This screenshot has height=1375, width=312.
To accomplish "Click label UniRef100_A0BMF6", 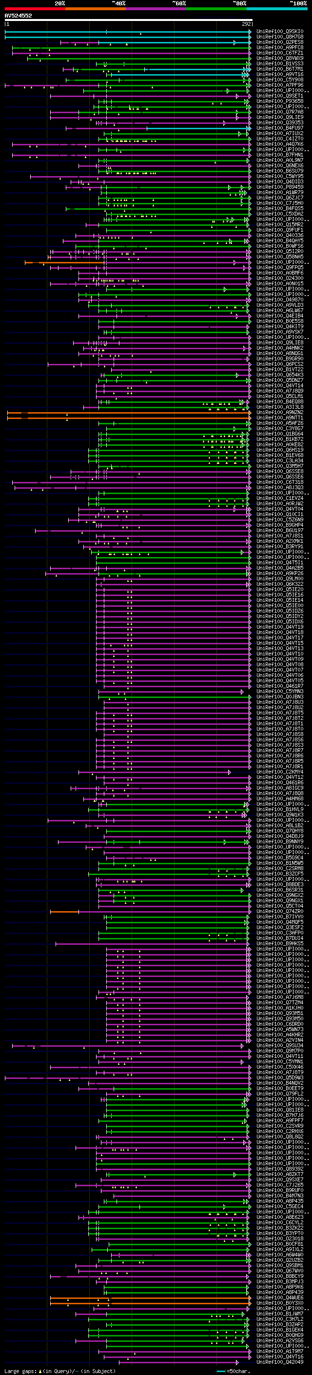I will (280, 273).
